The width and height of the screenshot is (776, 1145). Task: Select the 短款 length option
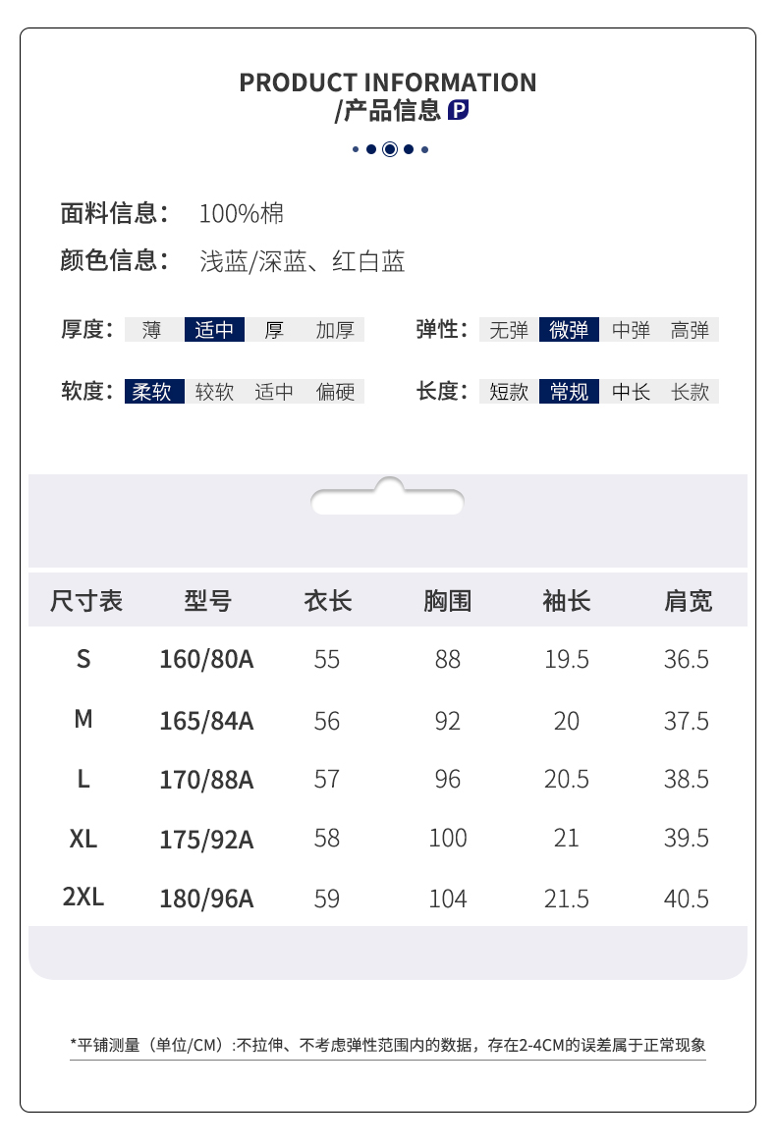(x=509, y=392)
